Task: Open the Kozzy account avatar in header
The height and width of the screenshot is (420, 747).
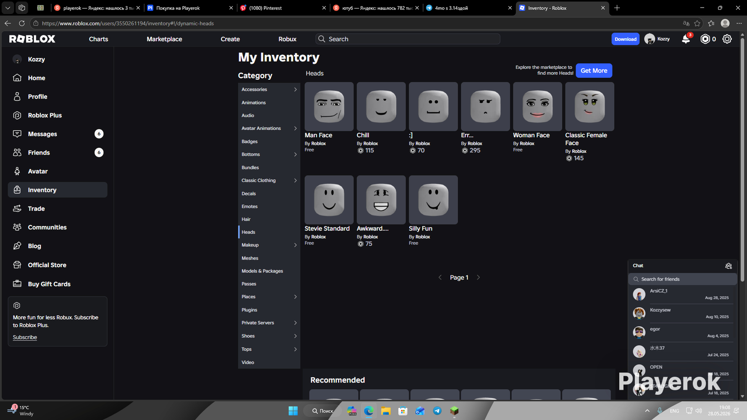Action: click(650, 39)
